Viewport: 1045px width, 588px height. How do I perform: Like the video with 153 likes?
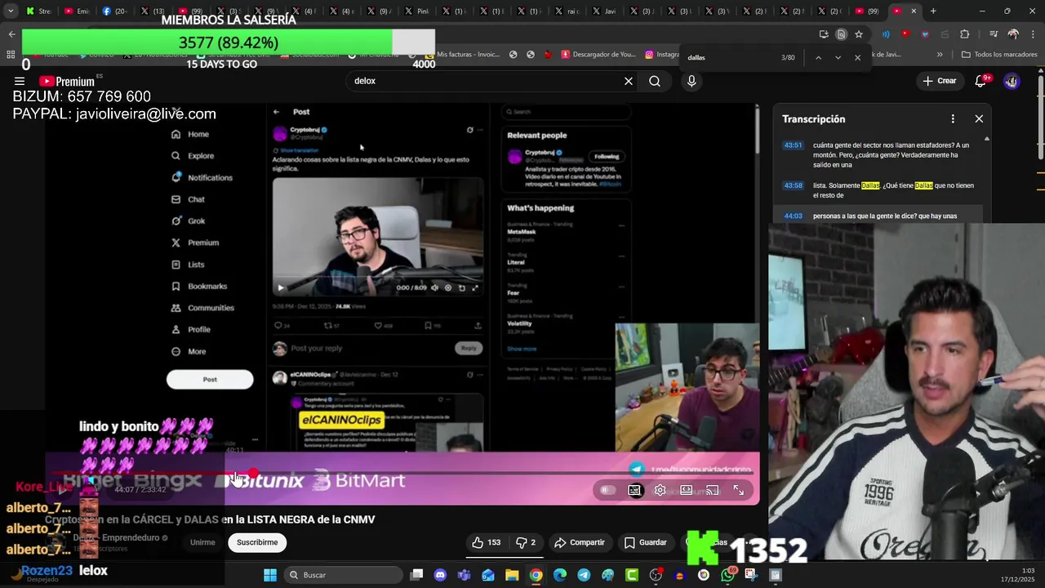(486, 542)
